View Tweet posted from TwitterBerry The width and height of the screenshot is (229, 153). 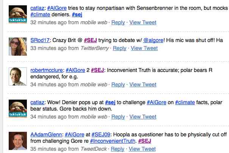[144, 48]
